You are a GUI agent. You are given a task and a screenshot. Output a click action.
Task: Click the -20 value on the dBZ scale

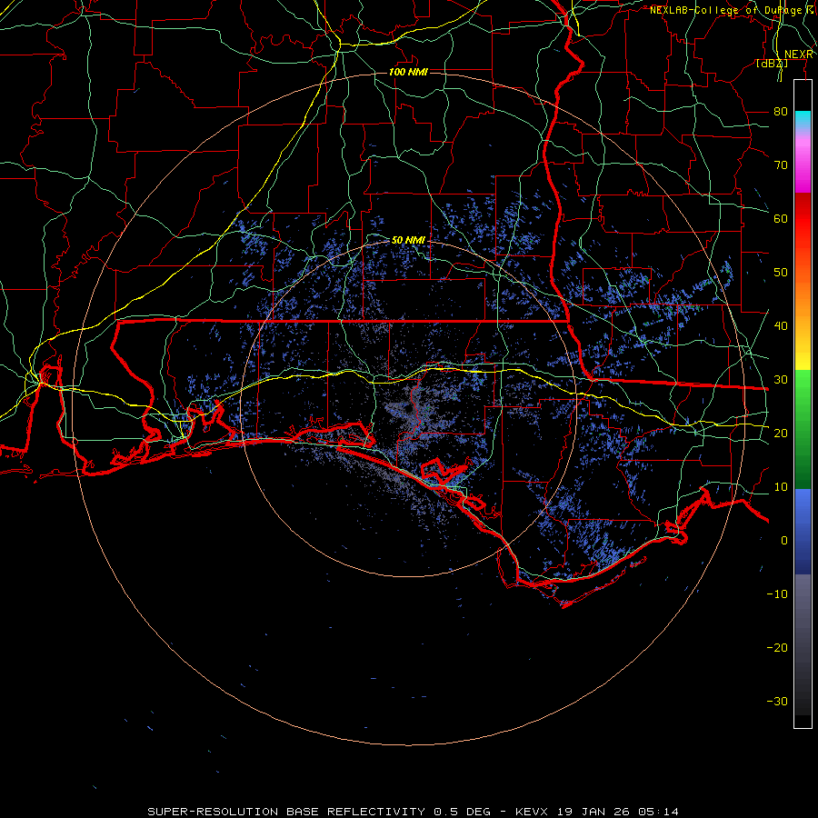pos(777,647)
